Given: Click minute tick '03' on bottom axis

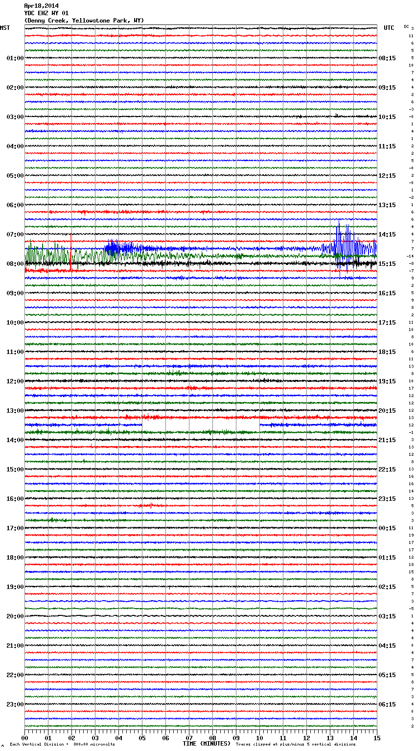Looking at the screenshot, I should coord(95,738).
